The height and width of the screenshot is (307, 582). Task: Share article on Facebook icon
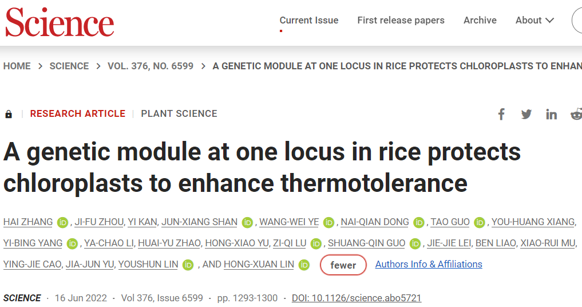tap(501, 114)
